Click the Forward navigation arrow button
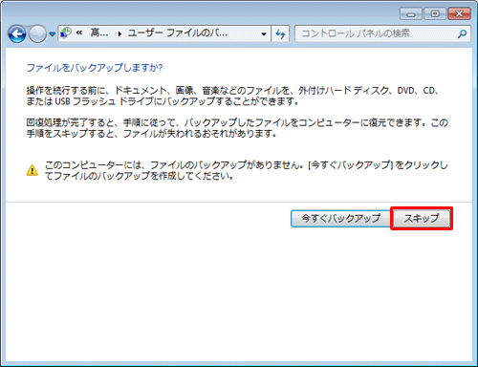The width and height of the screenshot is (478, 367). 37,33
